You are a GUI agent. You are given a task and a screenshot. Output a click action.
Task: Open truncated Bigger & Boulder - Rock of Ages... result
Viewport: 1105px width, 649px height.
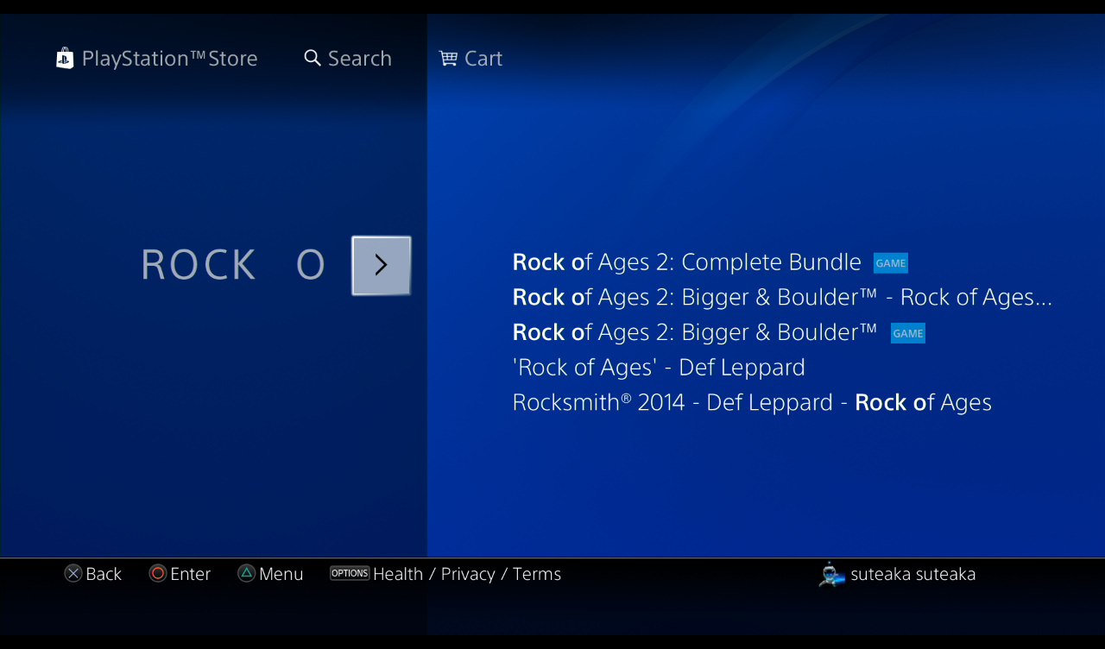click(782, 297)
